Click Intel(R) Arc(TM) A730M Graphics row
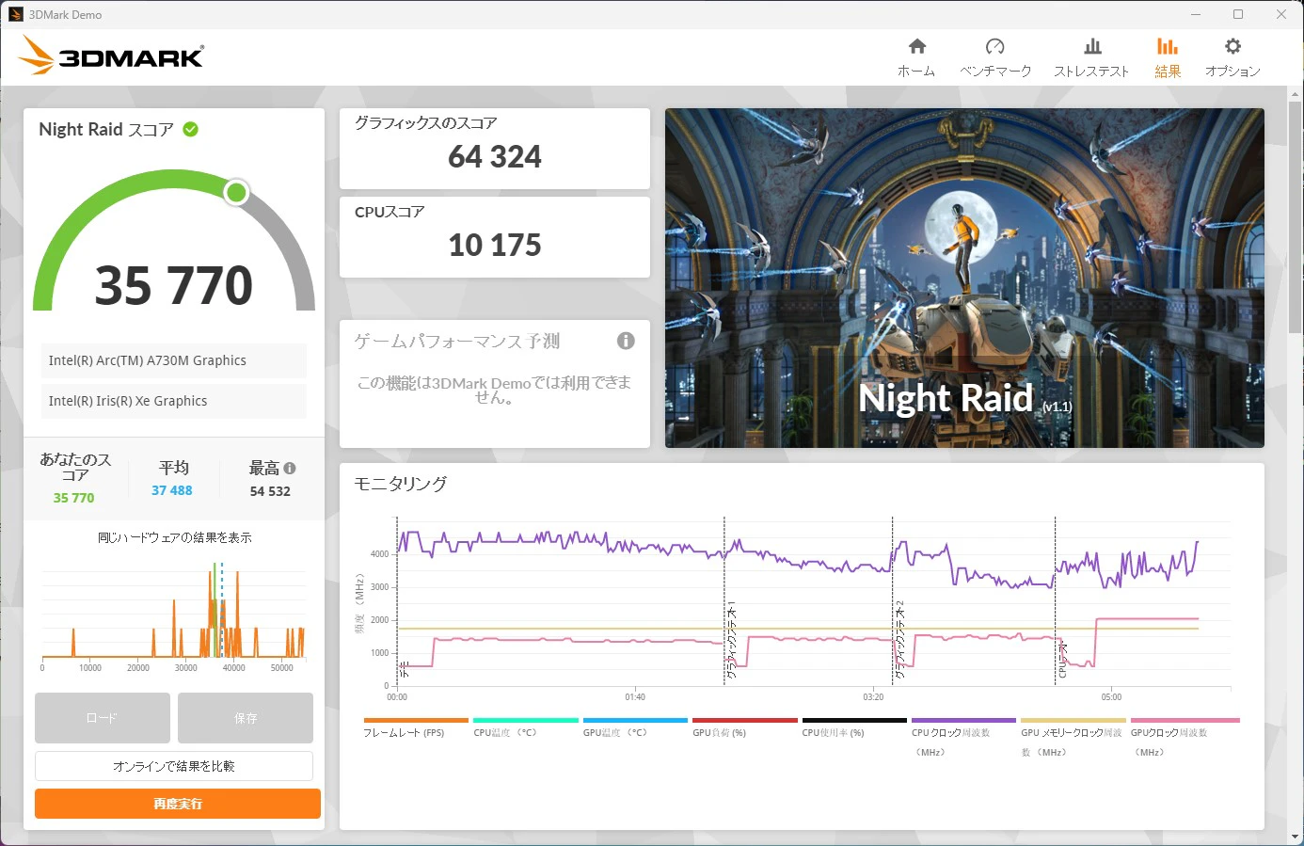Viewport: 1304px width, 846px height. (174, 360)
